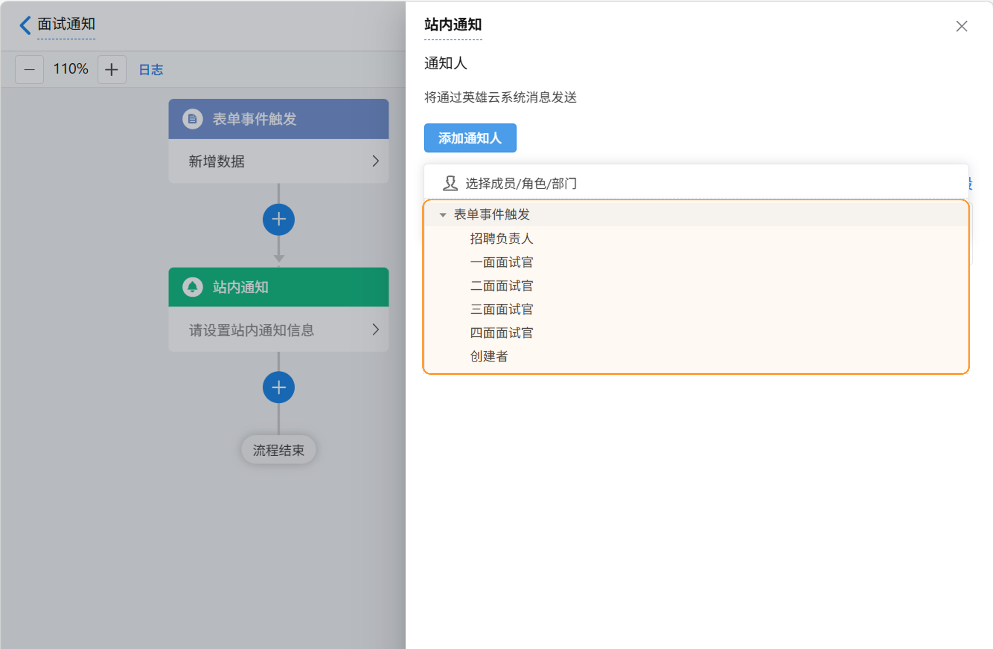Click the bell icon on 站内通知 node
The width and height of the screenshot is (993, 649).
[192, 287]
